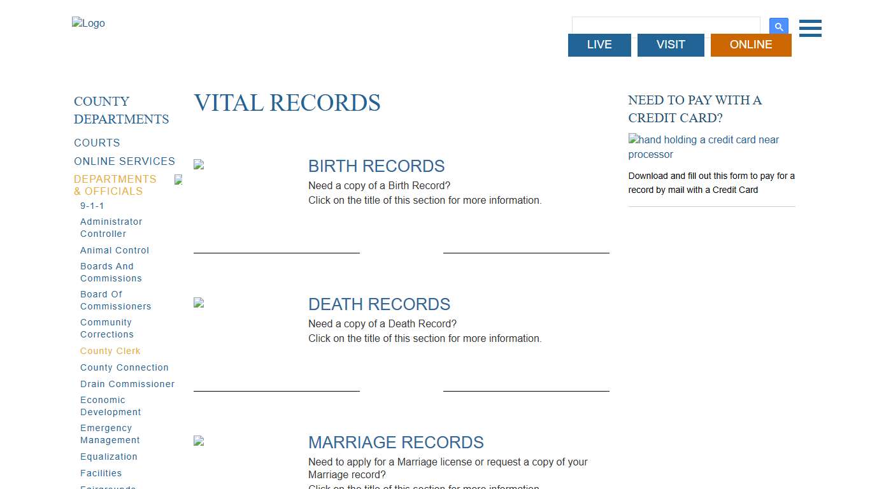Open County Clerk sidebar item
Image resolution: width=870 pixels, height=489 pixels.
[x=110, y=351]
